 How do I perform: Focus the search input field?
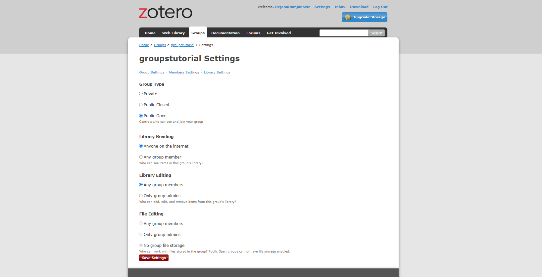click(x=344, y=33)
